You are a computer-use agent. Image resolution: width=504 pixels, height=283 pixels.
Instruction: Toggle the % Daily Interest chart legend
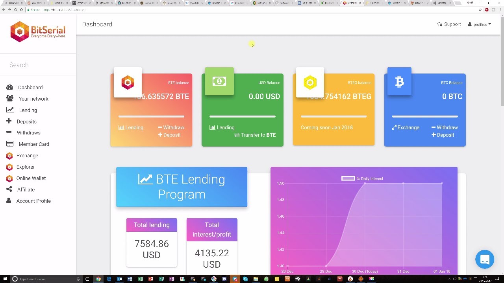click(x=362, y=178)
